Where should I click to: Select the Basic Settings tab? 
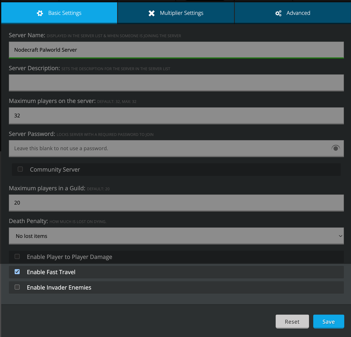(x=59, y=13)
